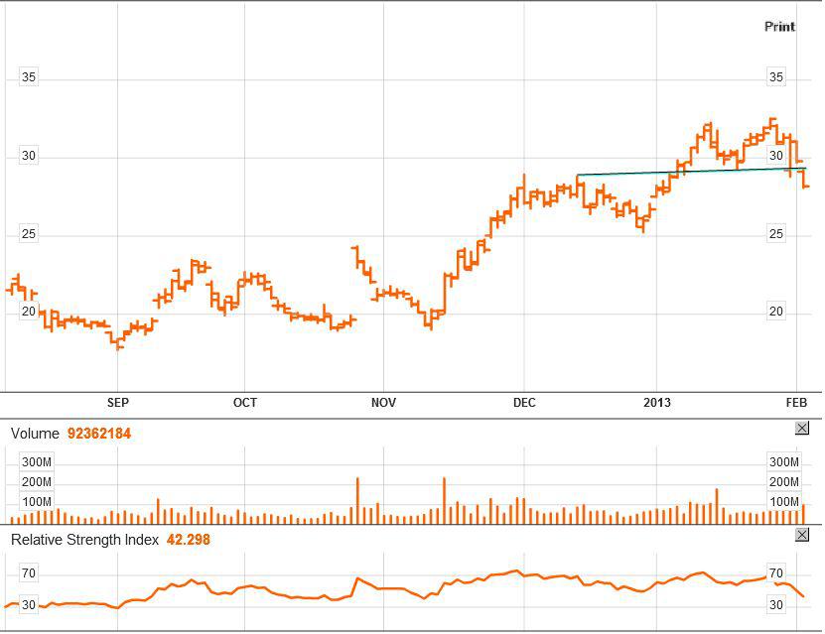Select the OCT label on time axis
This screenshot has height=634, width=825.
click(x=244, y=403)
